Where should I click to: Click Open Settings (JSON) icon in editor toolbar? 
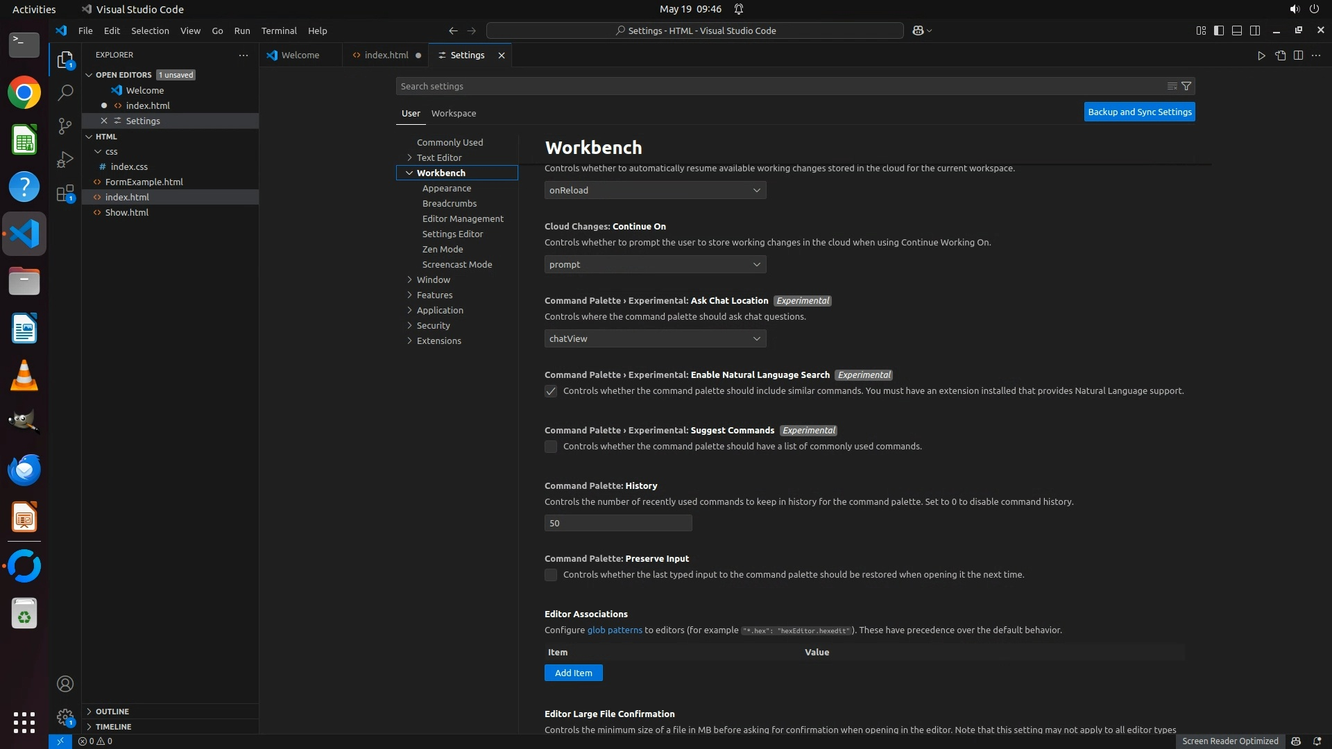point(1280,55)
